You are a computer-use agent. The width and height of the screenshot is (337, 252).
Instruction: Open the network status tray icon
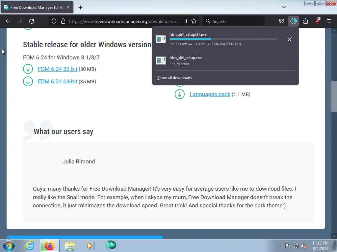pos(296,246)
